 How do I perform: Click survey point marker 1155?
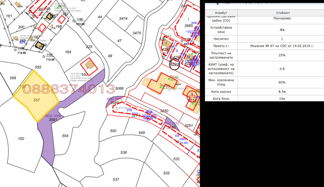pyautogui.click(x=79, y=19)
